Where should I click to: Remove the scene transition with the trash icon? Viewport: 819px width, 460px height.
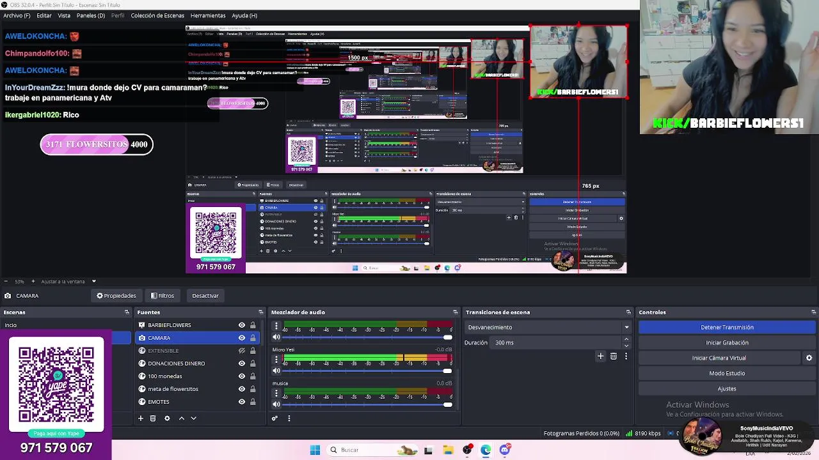[614, 356]
